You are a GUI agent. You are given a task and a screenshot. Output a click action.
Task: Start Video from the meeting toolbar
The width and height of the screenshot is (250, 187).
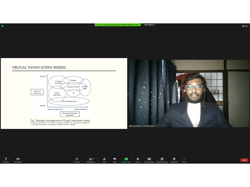click(18, 160)
